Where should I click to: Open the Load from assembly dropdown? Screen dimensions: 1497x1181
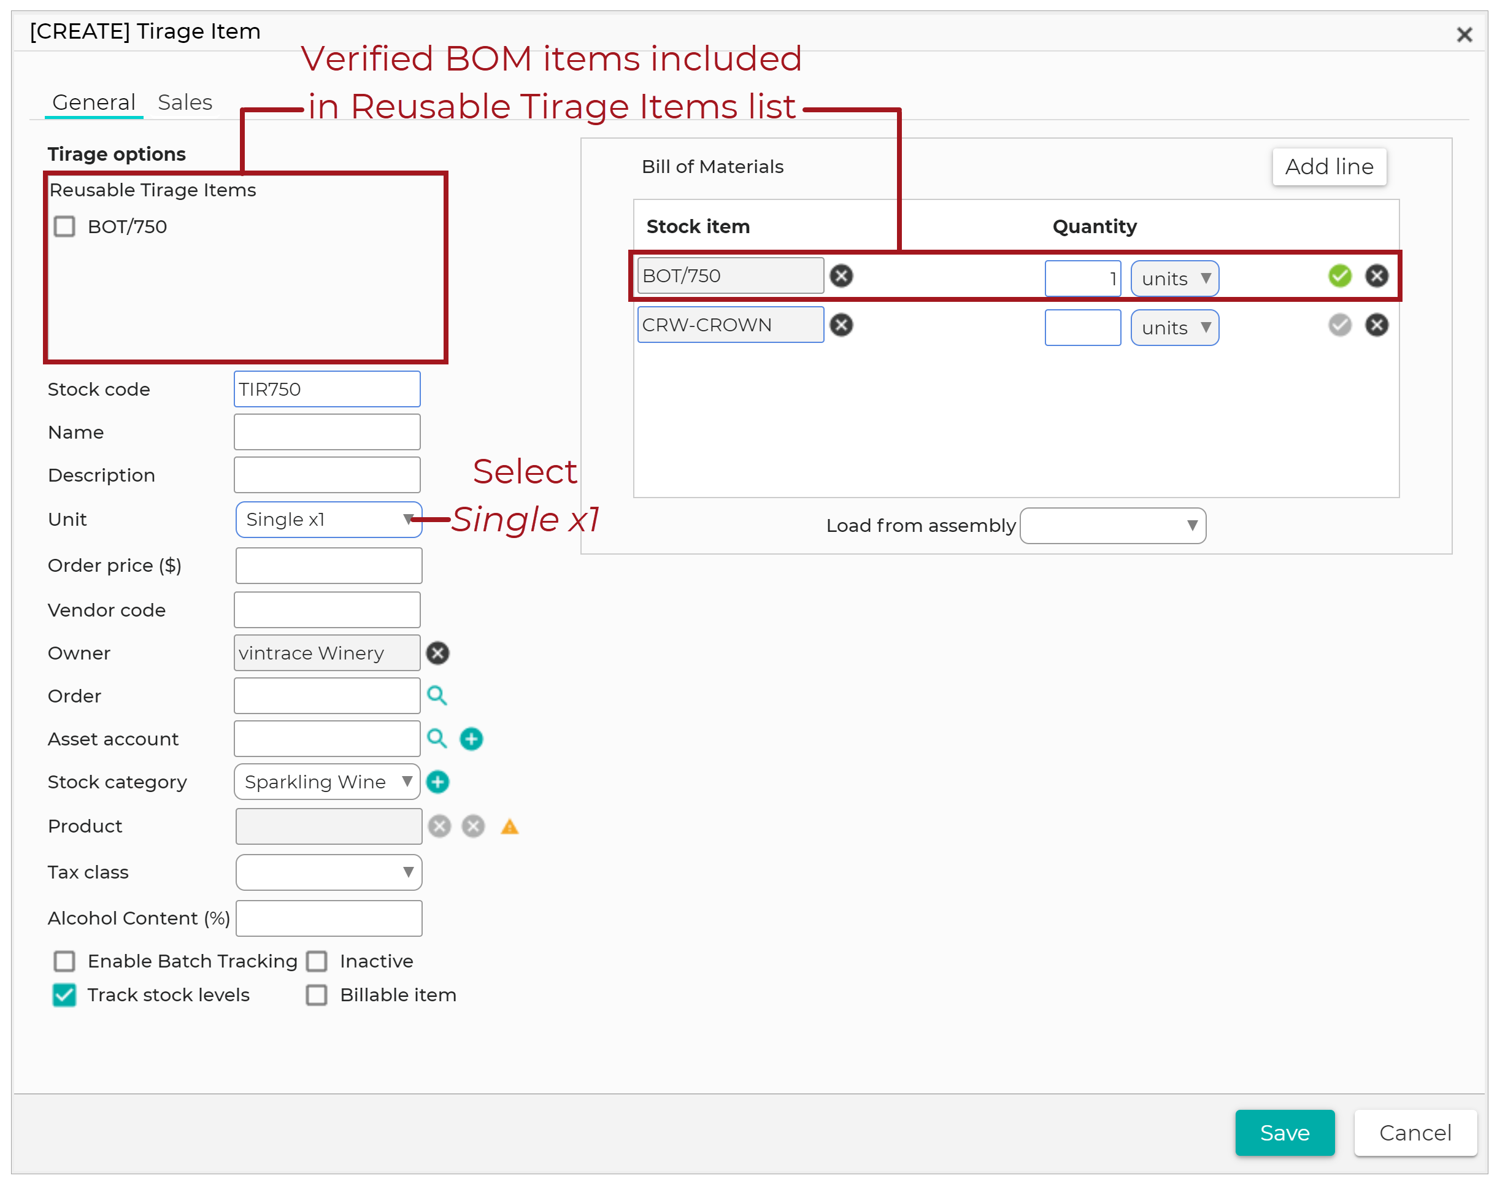(1112, 526)
